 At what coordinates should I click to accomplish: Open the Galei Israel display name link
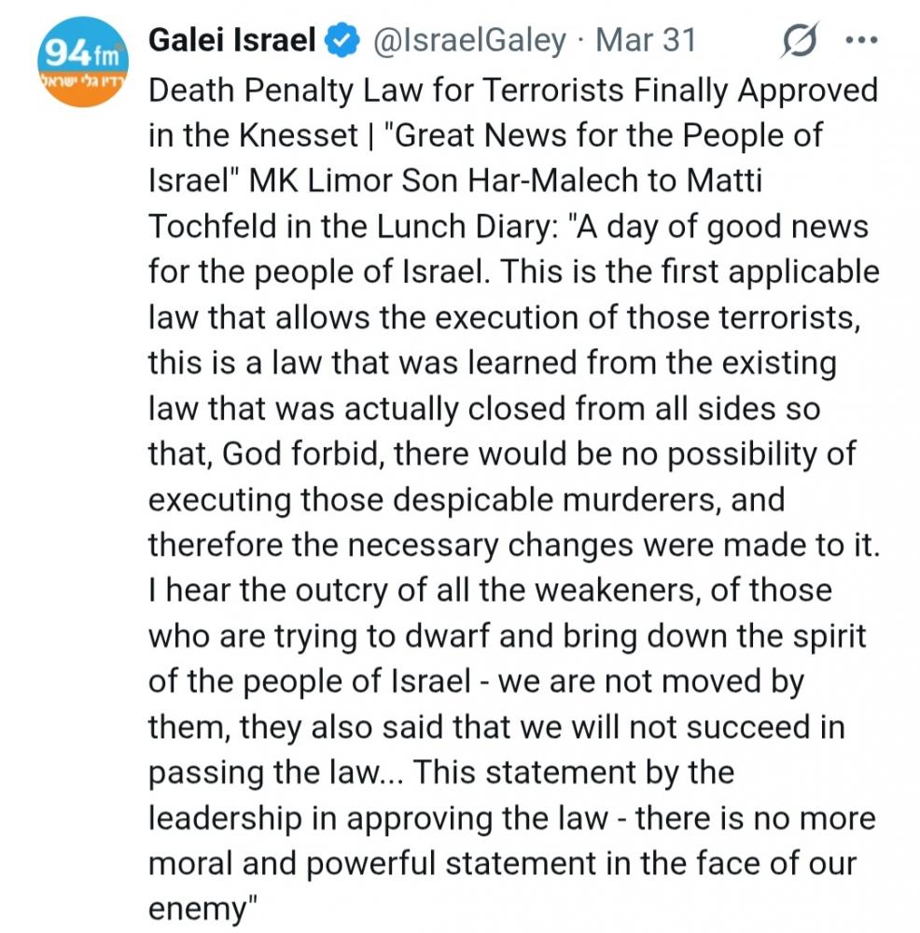tap(234, 41)
